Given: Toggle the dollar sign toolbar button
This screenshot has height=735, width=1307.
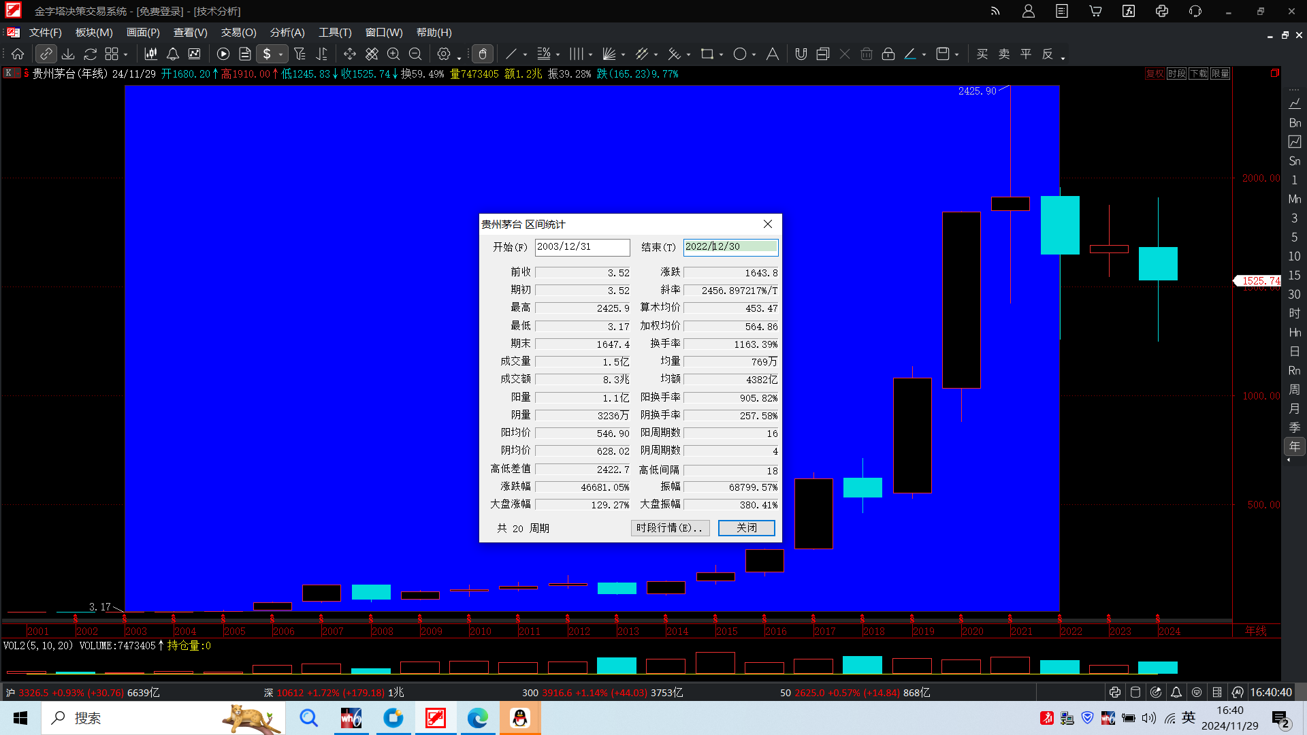Looking at the screenshot, I should (x=267, y=54).
